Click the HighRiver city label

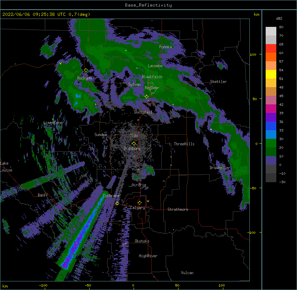coord(148,256)
